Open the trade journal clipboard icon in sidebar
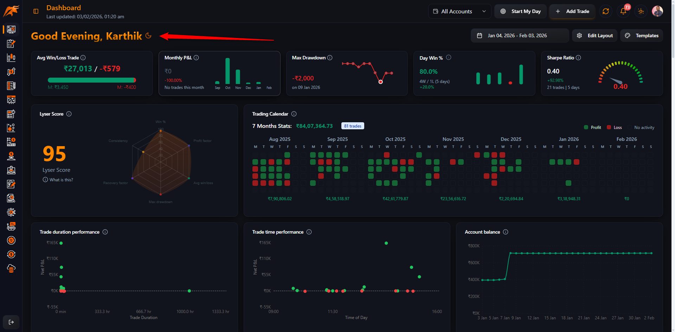675x332 pixels. point(11,44)
